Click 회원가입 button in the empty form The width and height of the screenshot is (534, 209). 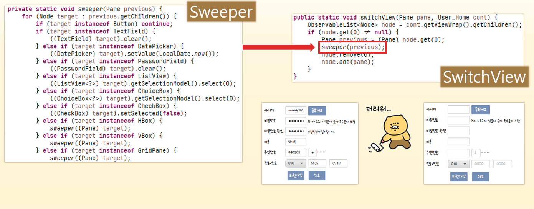pos(459,176)
